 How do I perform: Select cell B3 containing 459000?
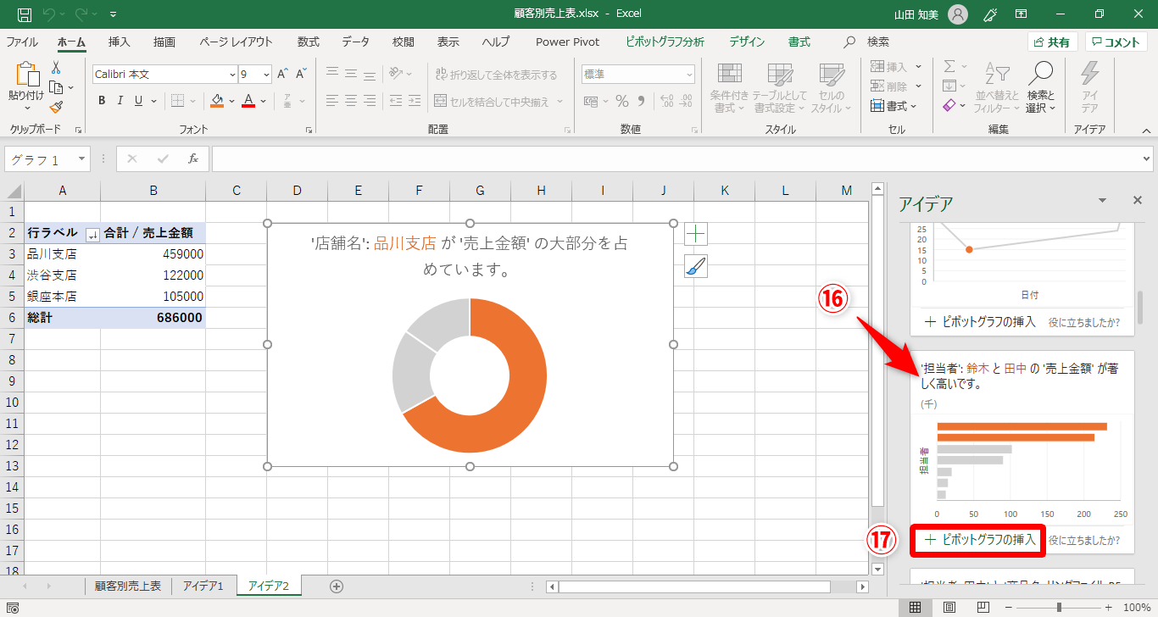click(x=153, y=253)
